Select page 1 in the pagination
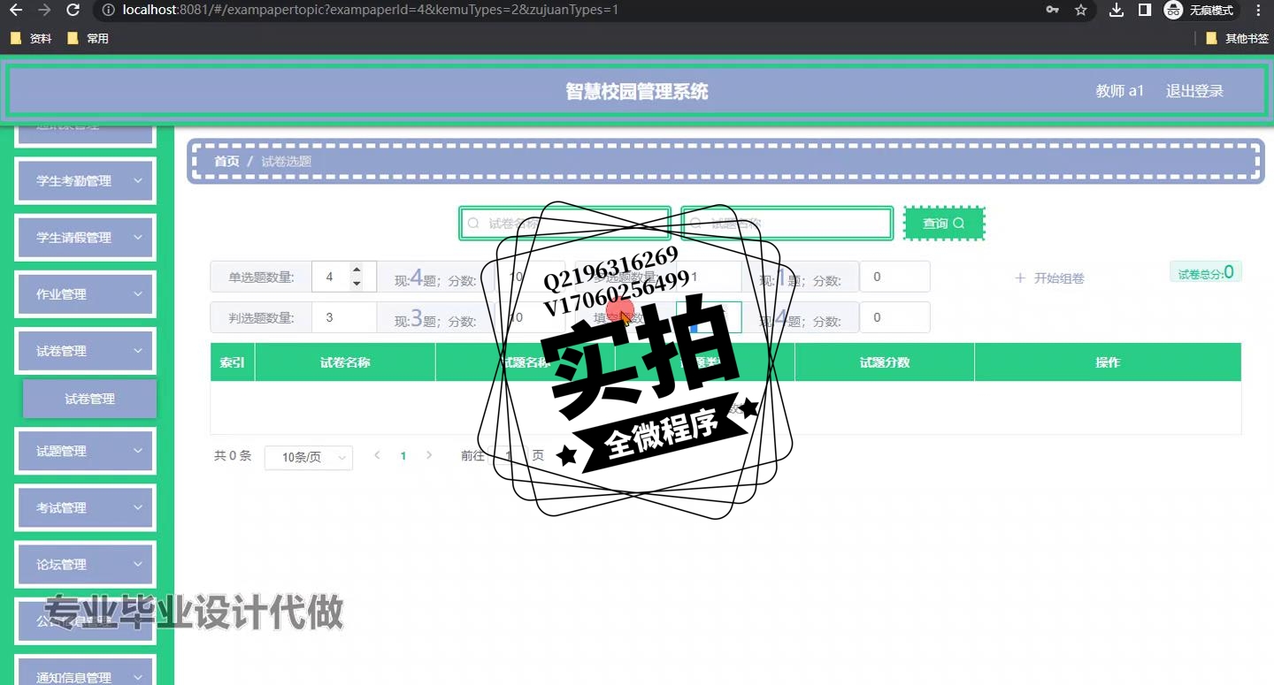Screen dimensions: 1274x685 [x=403, y=456]
